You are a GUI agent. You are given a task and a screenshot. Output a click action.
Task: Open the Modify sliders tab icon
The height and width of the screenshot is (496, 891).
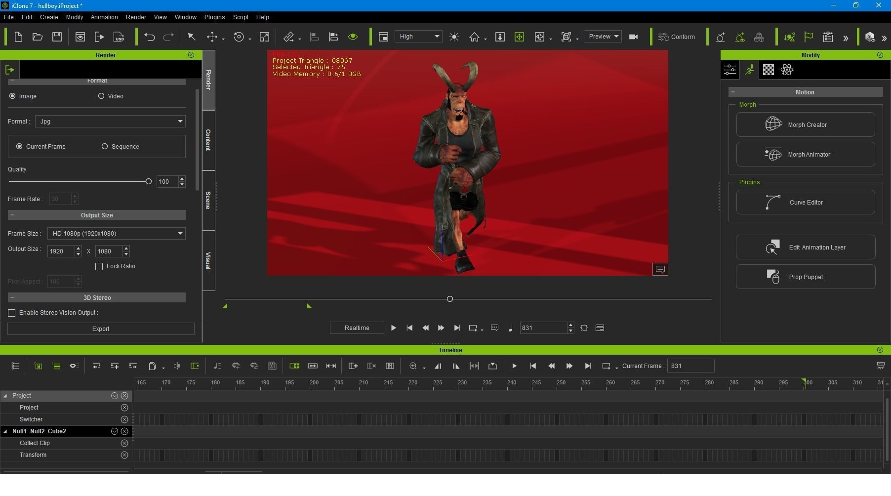[x=730, y=70]
